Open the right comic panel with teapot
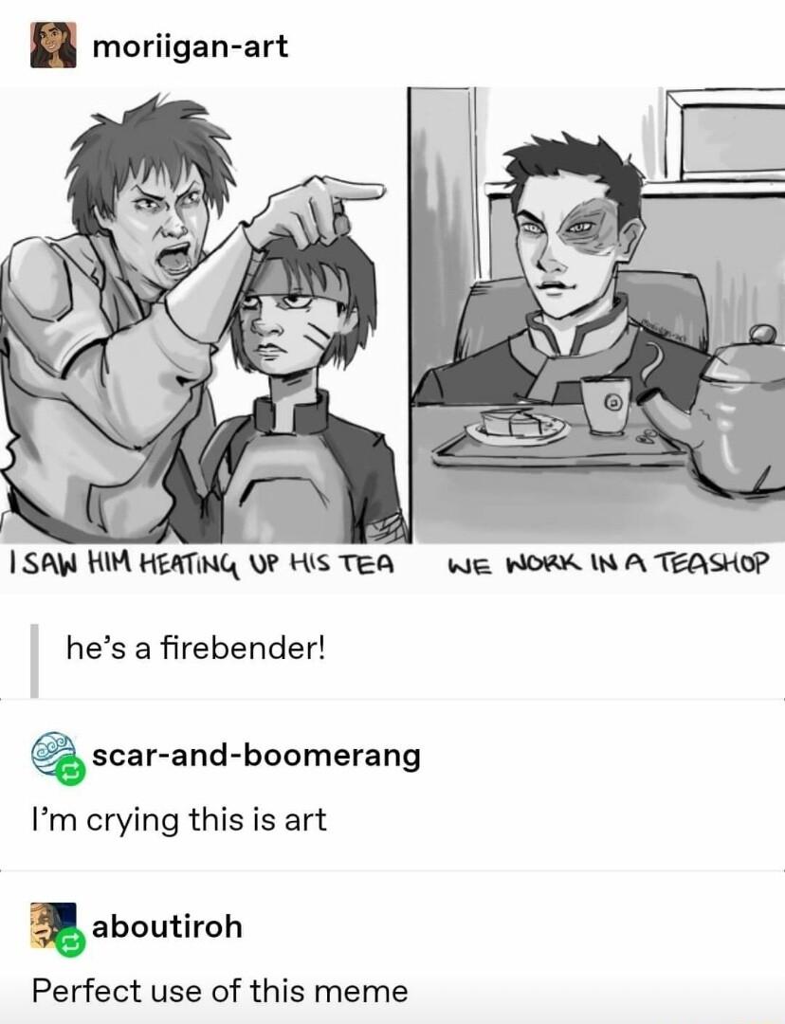The height and width of the screenshot is (1024, 785). coord(597,316)
